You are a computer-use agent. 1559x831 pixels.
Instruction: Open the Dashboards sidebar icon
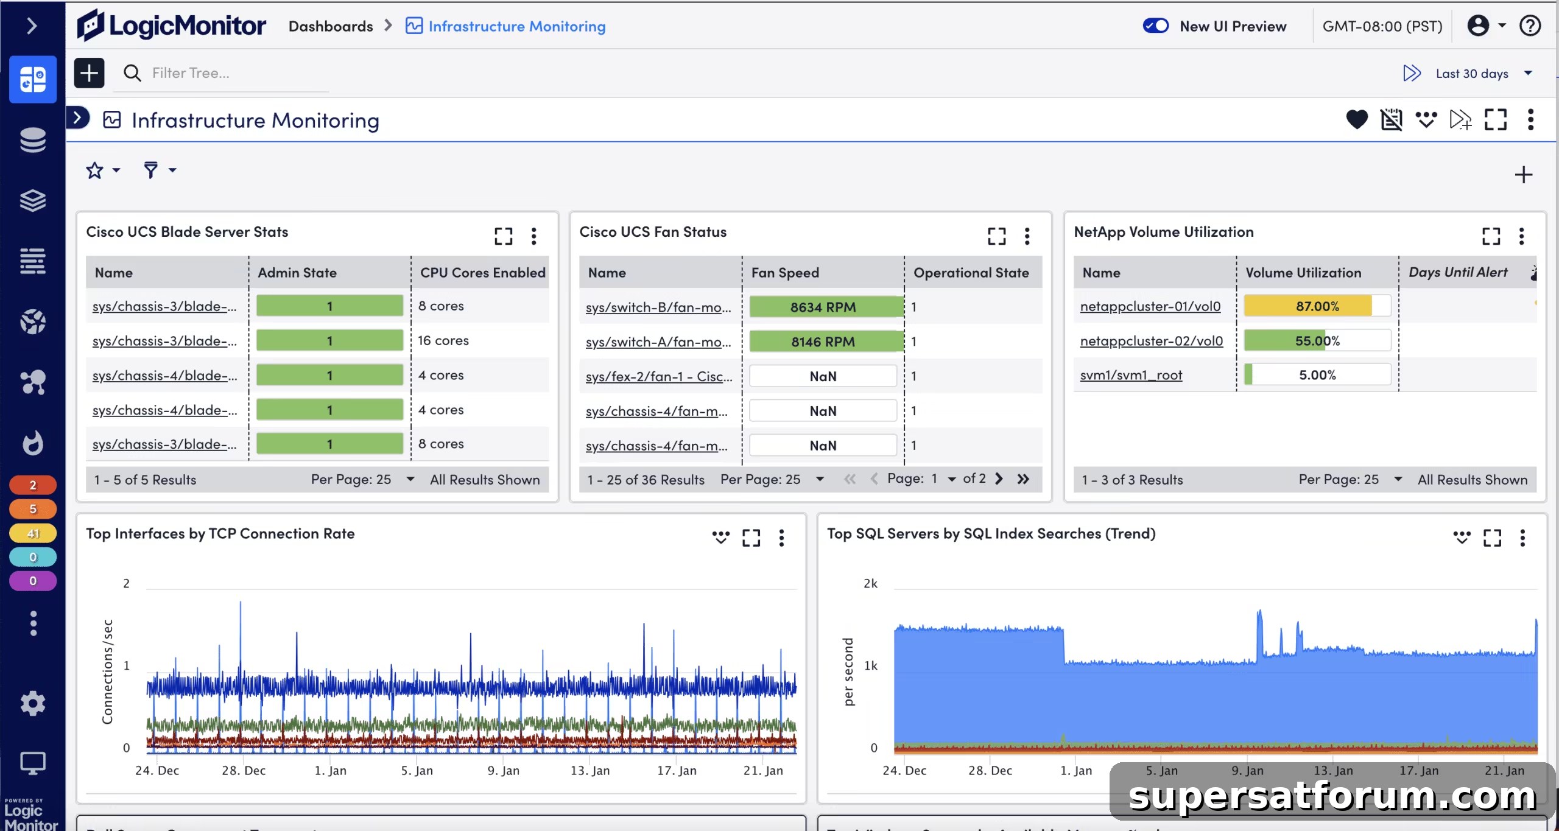coord(33,79)
